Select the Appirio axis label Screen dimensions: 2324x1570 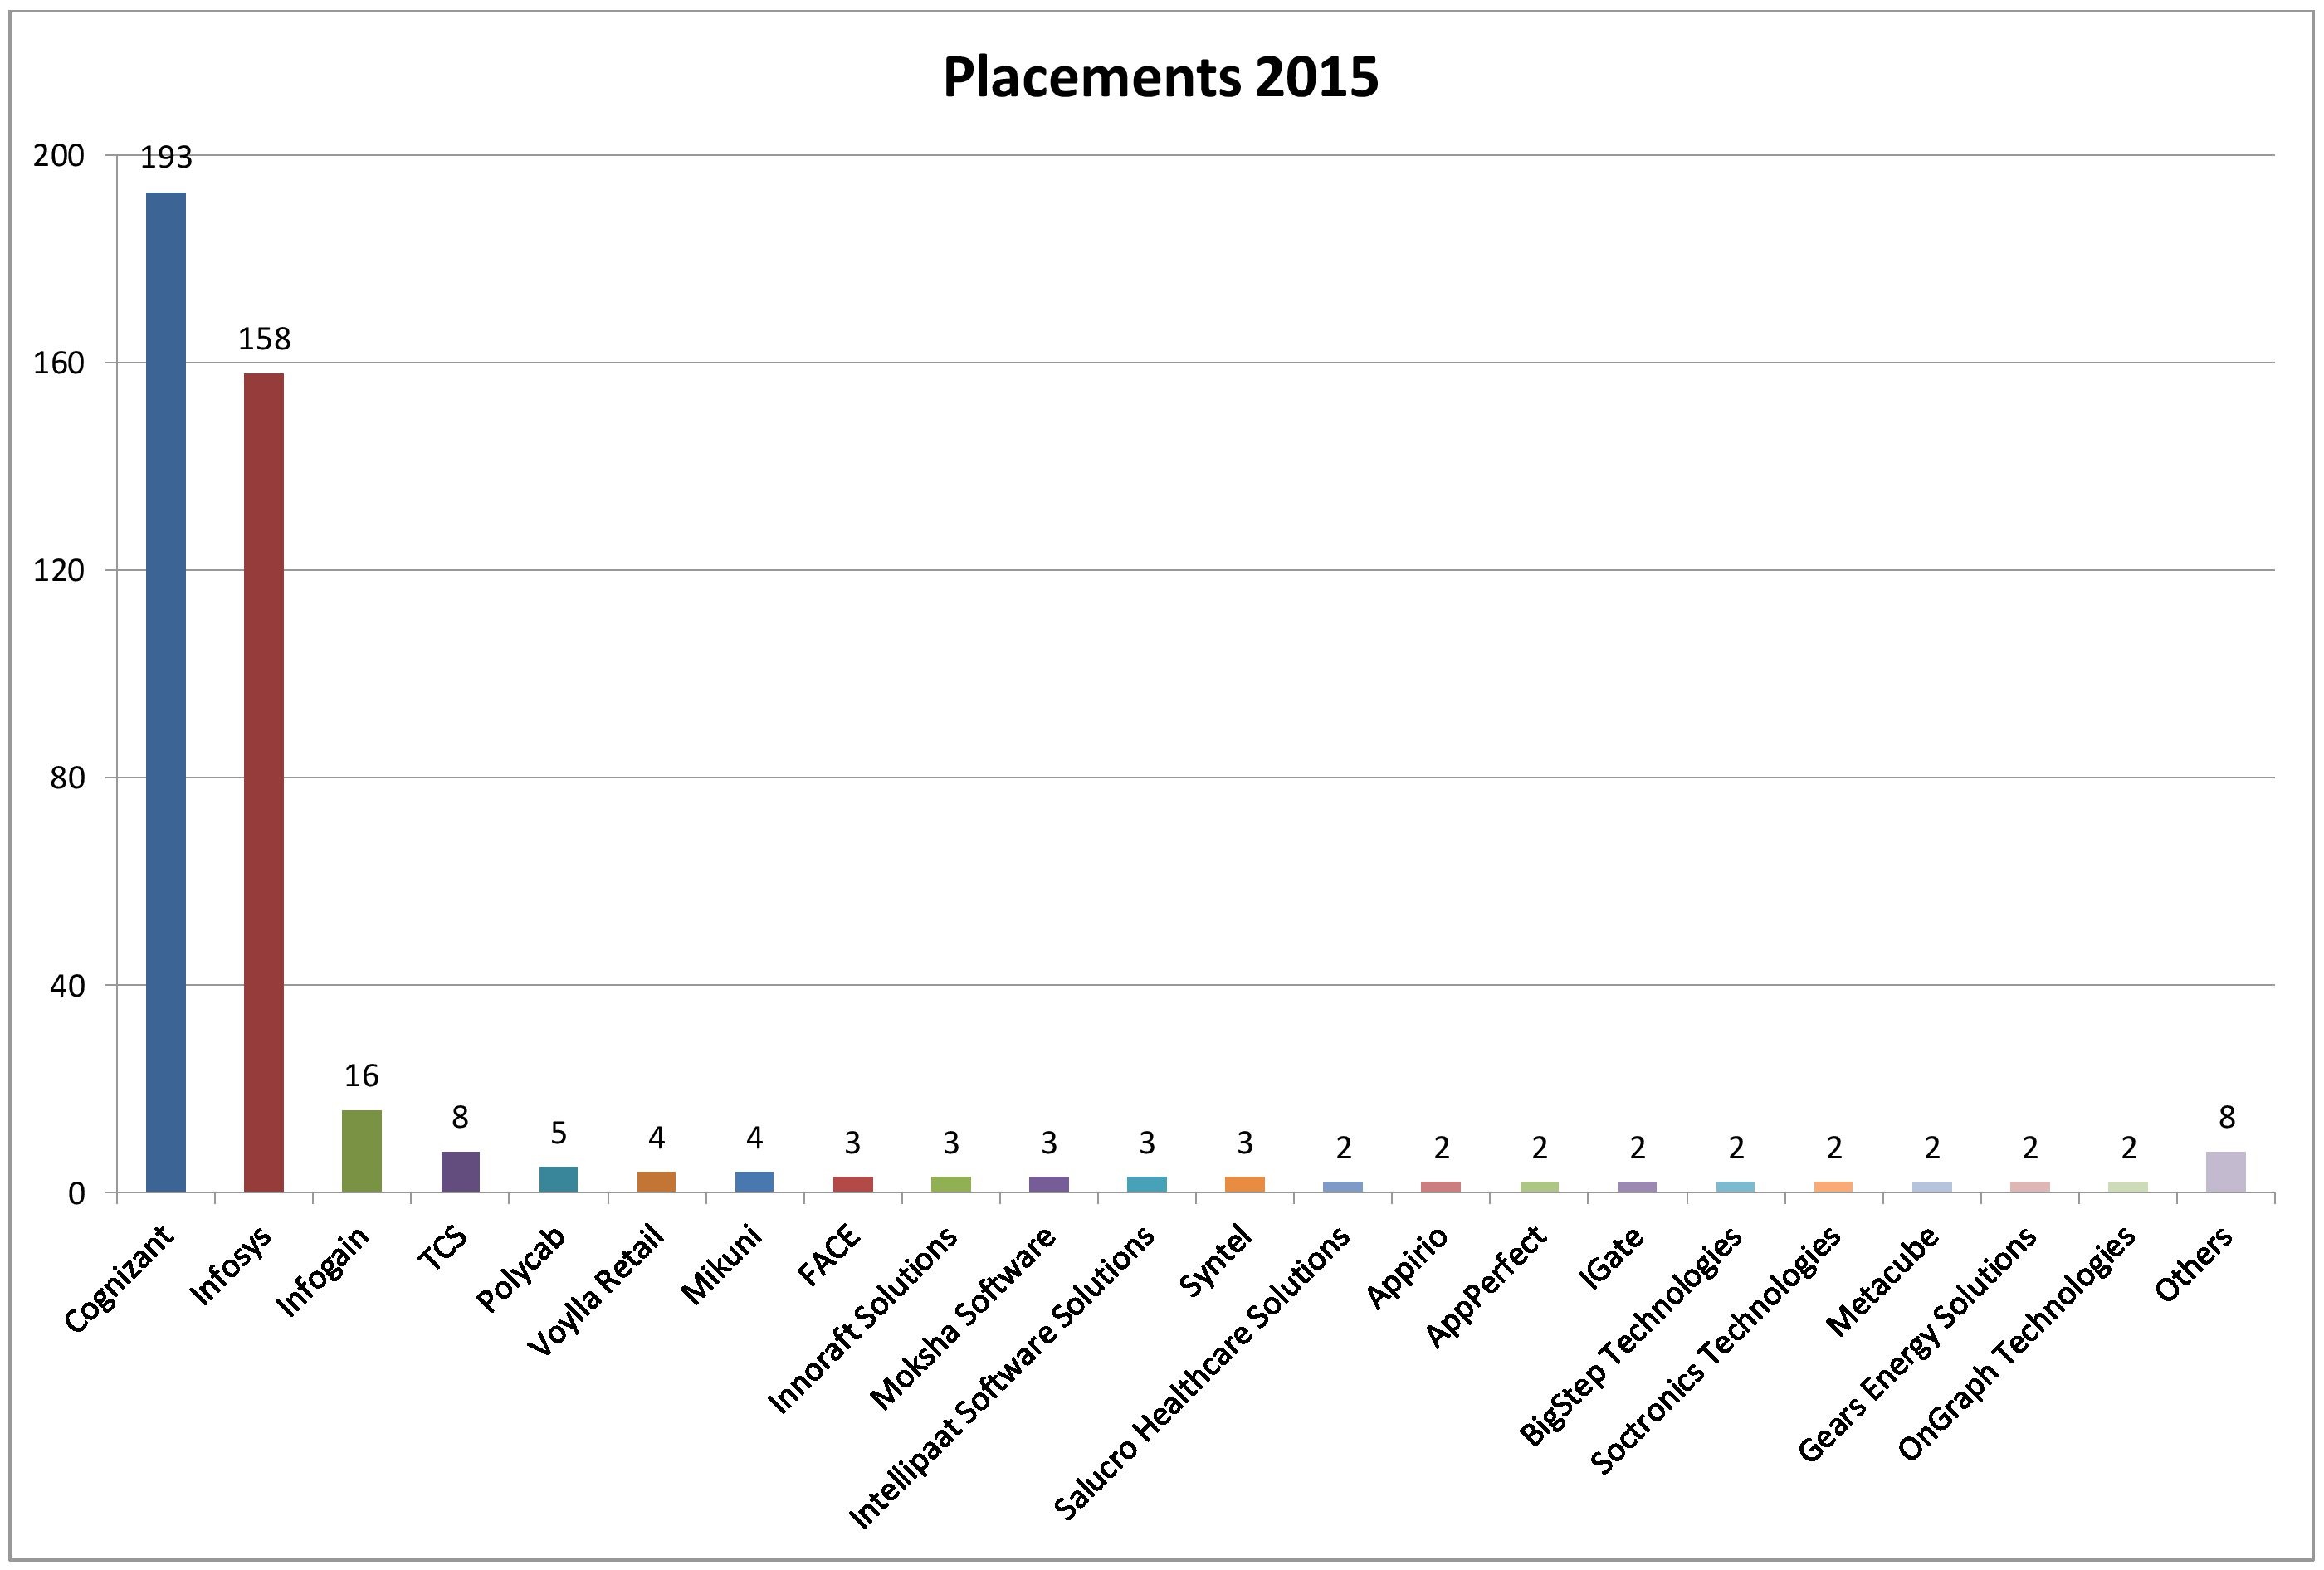(1407, 1266)
